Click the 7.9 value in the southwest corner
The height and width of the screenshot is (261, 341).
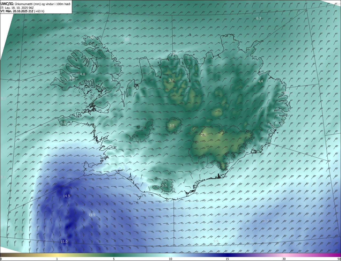tap(20, 232)
